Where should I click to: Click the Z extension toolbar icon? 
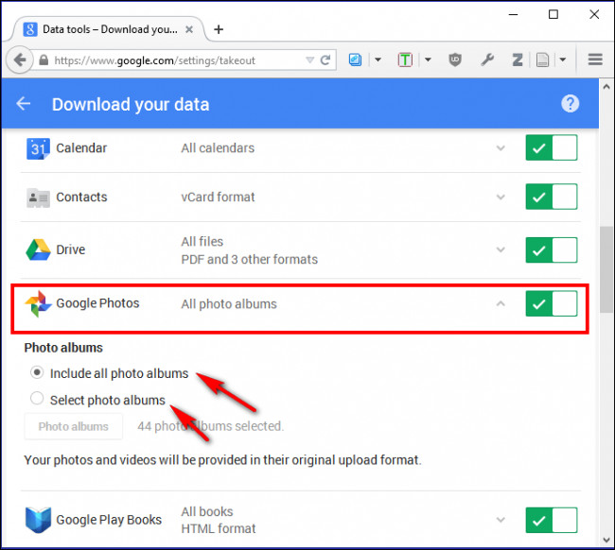click(x=518, y=60)
